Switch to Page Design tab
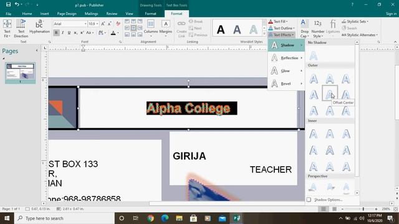The image size is (399, 224). (x=67, y=14)
